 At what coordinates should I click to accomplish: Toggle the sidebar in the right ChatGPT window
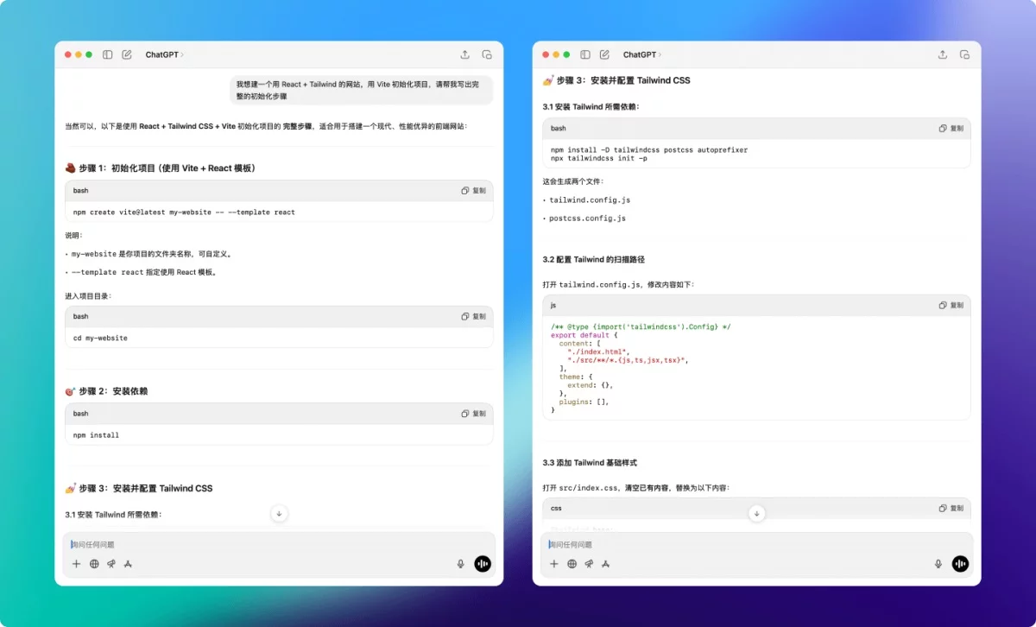pos(585,54)
